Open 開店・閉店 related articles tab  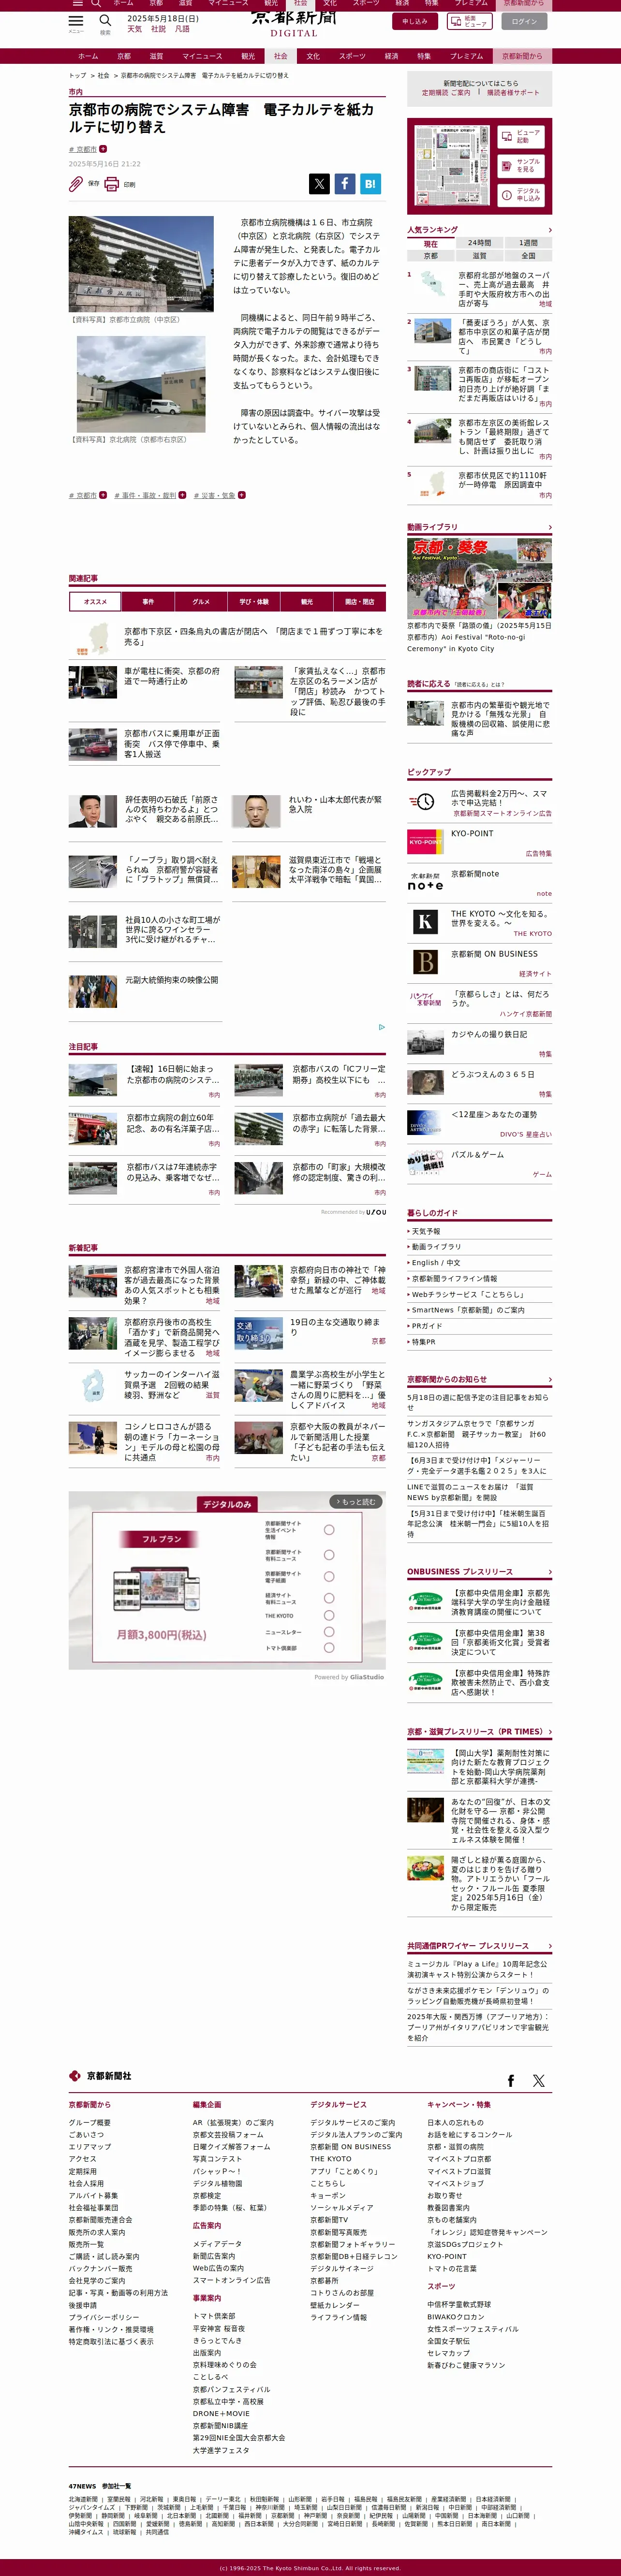(x=359, y=601)
